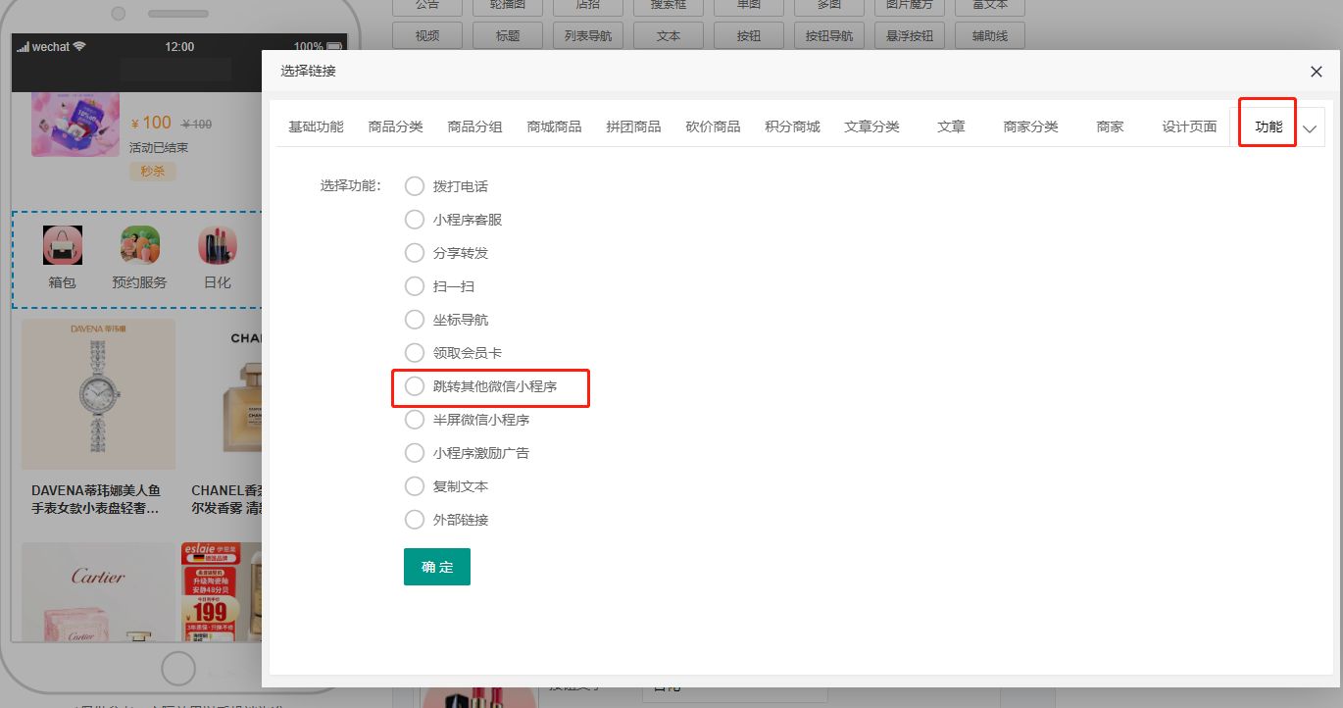Open the 功能 tab
The width and height of the screenshot is (1343, 708).
(x=1268, y=126)
